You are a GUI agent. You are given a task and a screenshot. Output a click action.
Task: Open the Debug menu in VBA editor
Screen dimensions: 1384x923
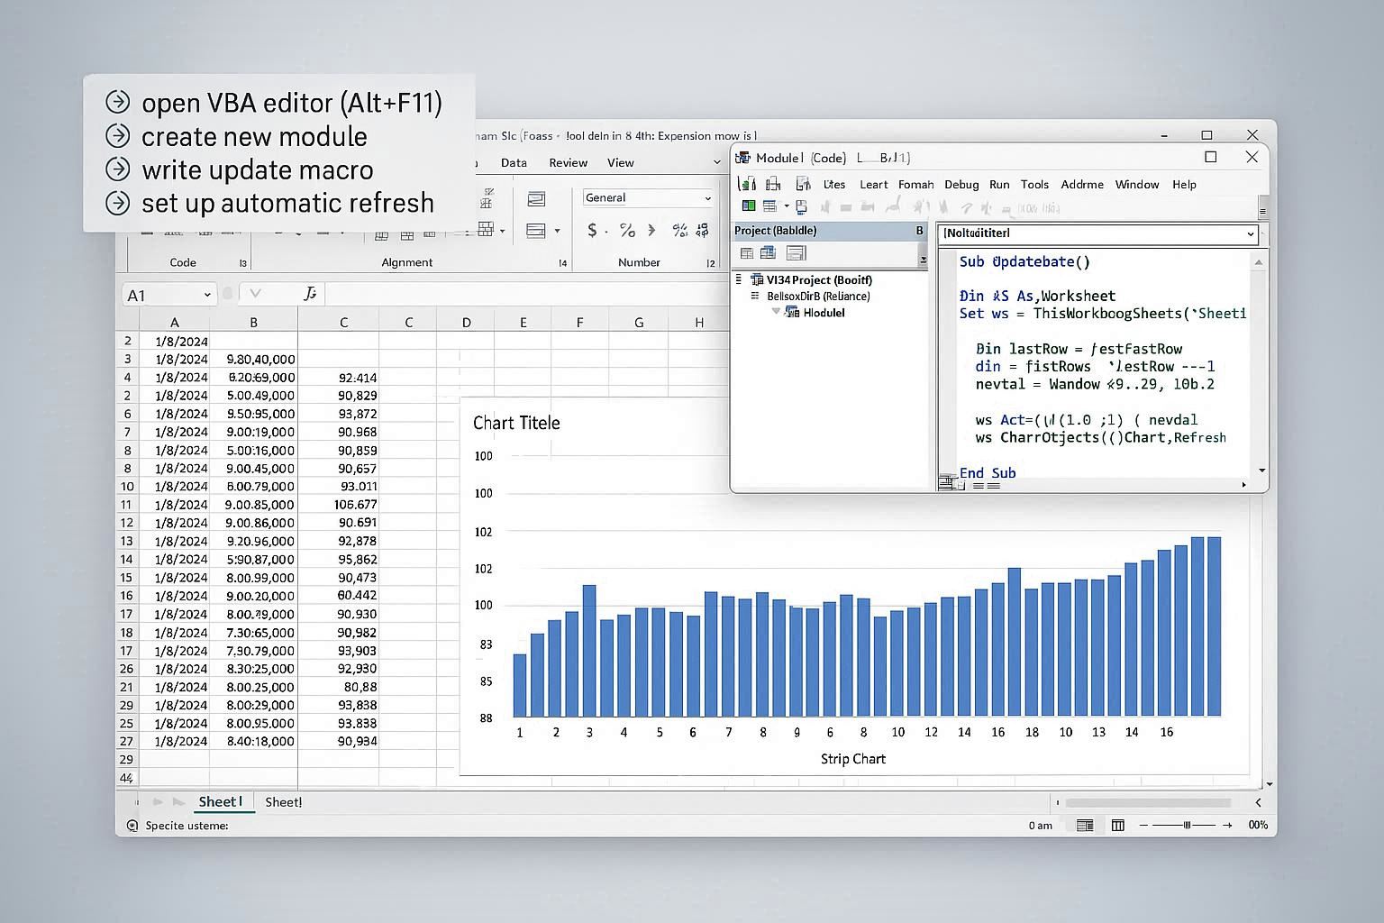pos(961,184)
